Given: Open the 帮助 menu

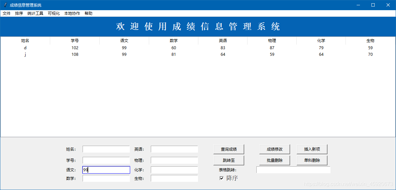Looking at the screenshot, I should pyautogui.click(x=88, y=13).
